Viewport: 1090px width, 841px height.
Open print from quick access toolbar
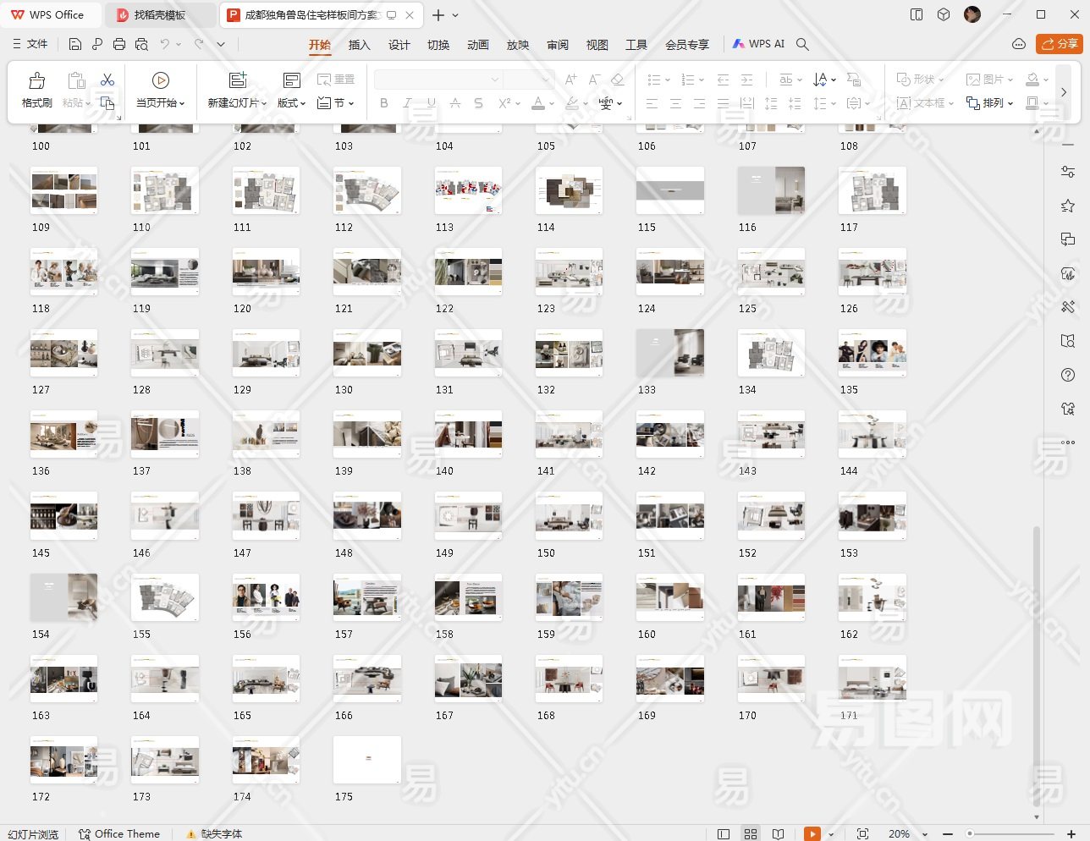click(x=119, y=44)
